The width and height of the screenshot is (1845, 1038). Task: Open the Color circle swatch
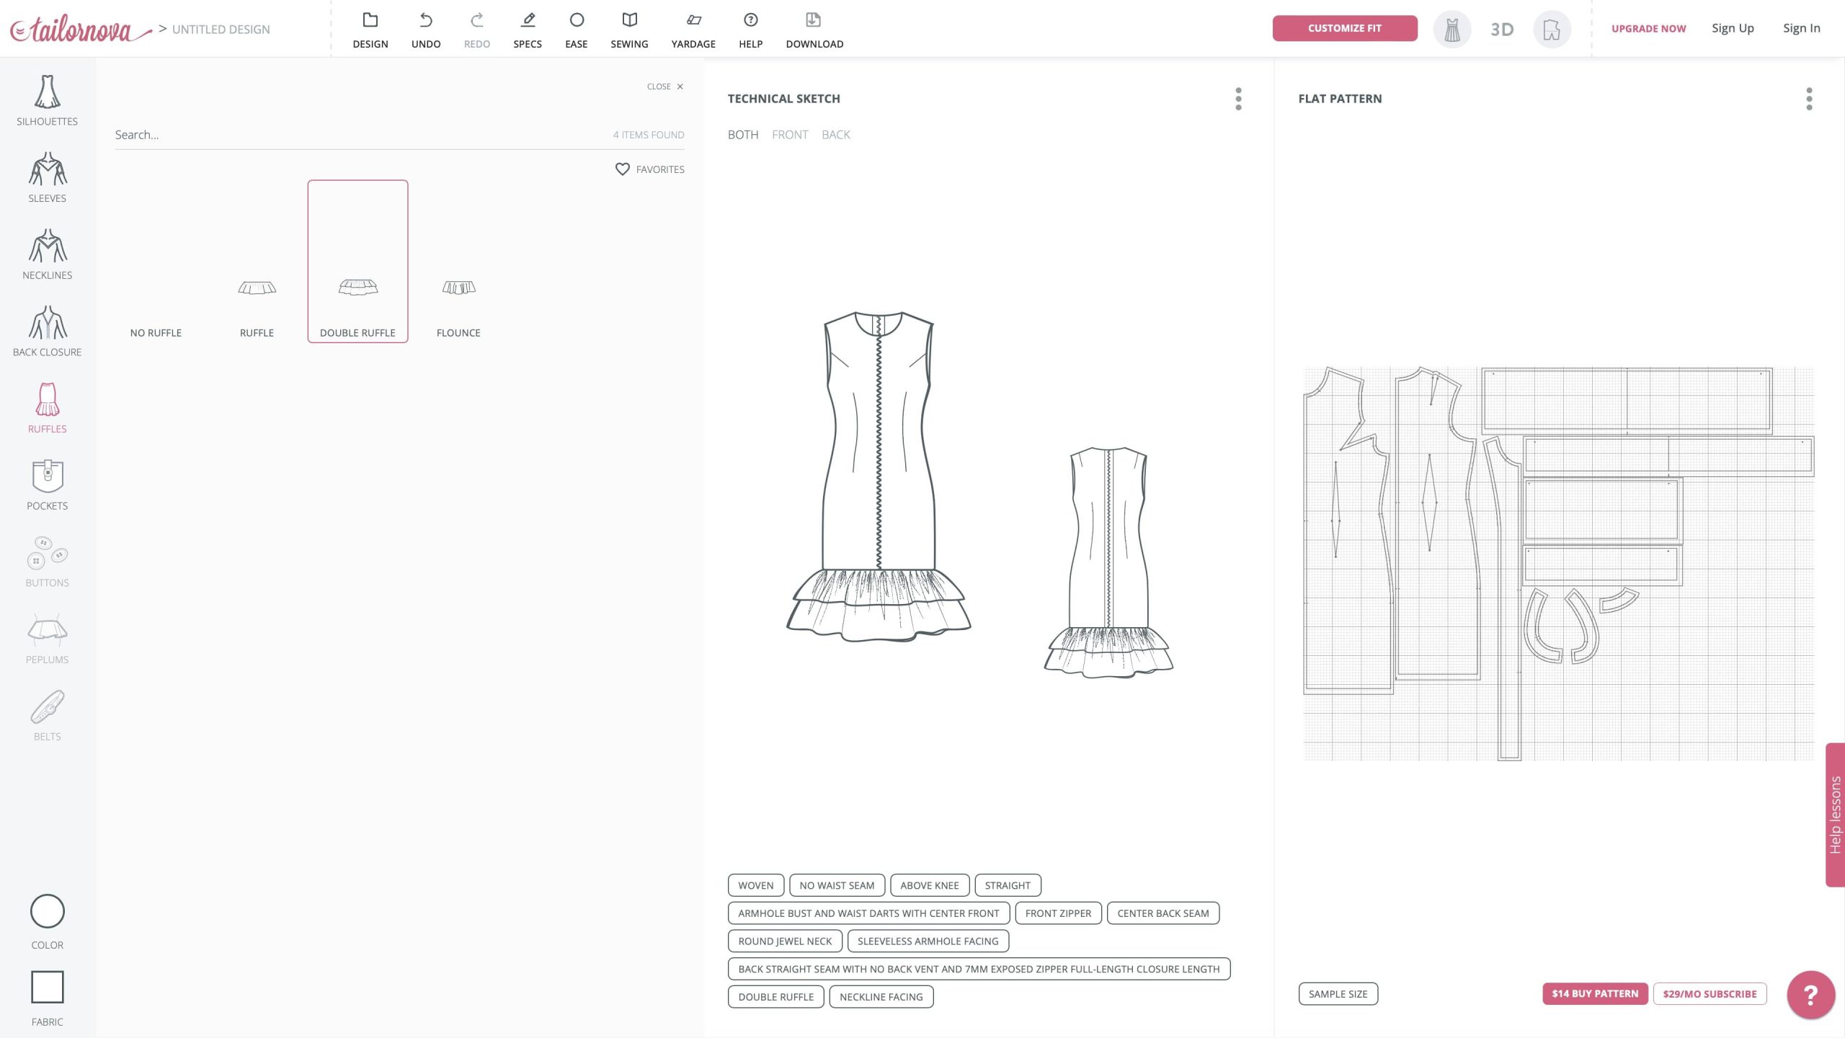pos(47,912)
